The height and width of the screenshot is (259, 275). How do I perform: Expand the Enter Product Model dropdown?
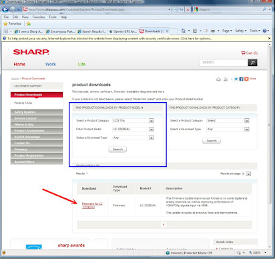click(152, 129)
